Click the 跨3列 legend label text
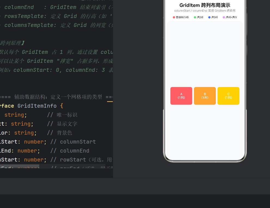Image resolution: width=270 pixels, height=208 pixels. point(214,17)
